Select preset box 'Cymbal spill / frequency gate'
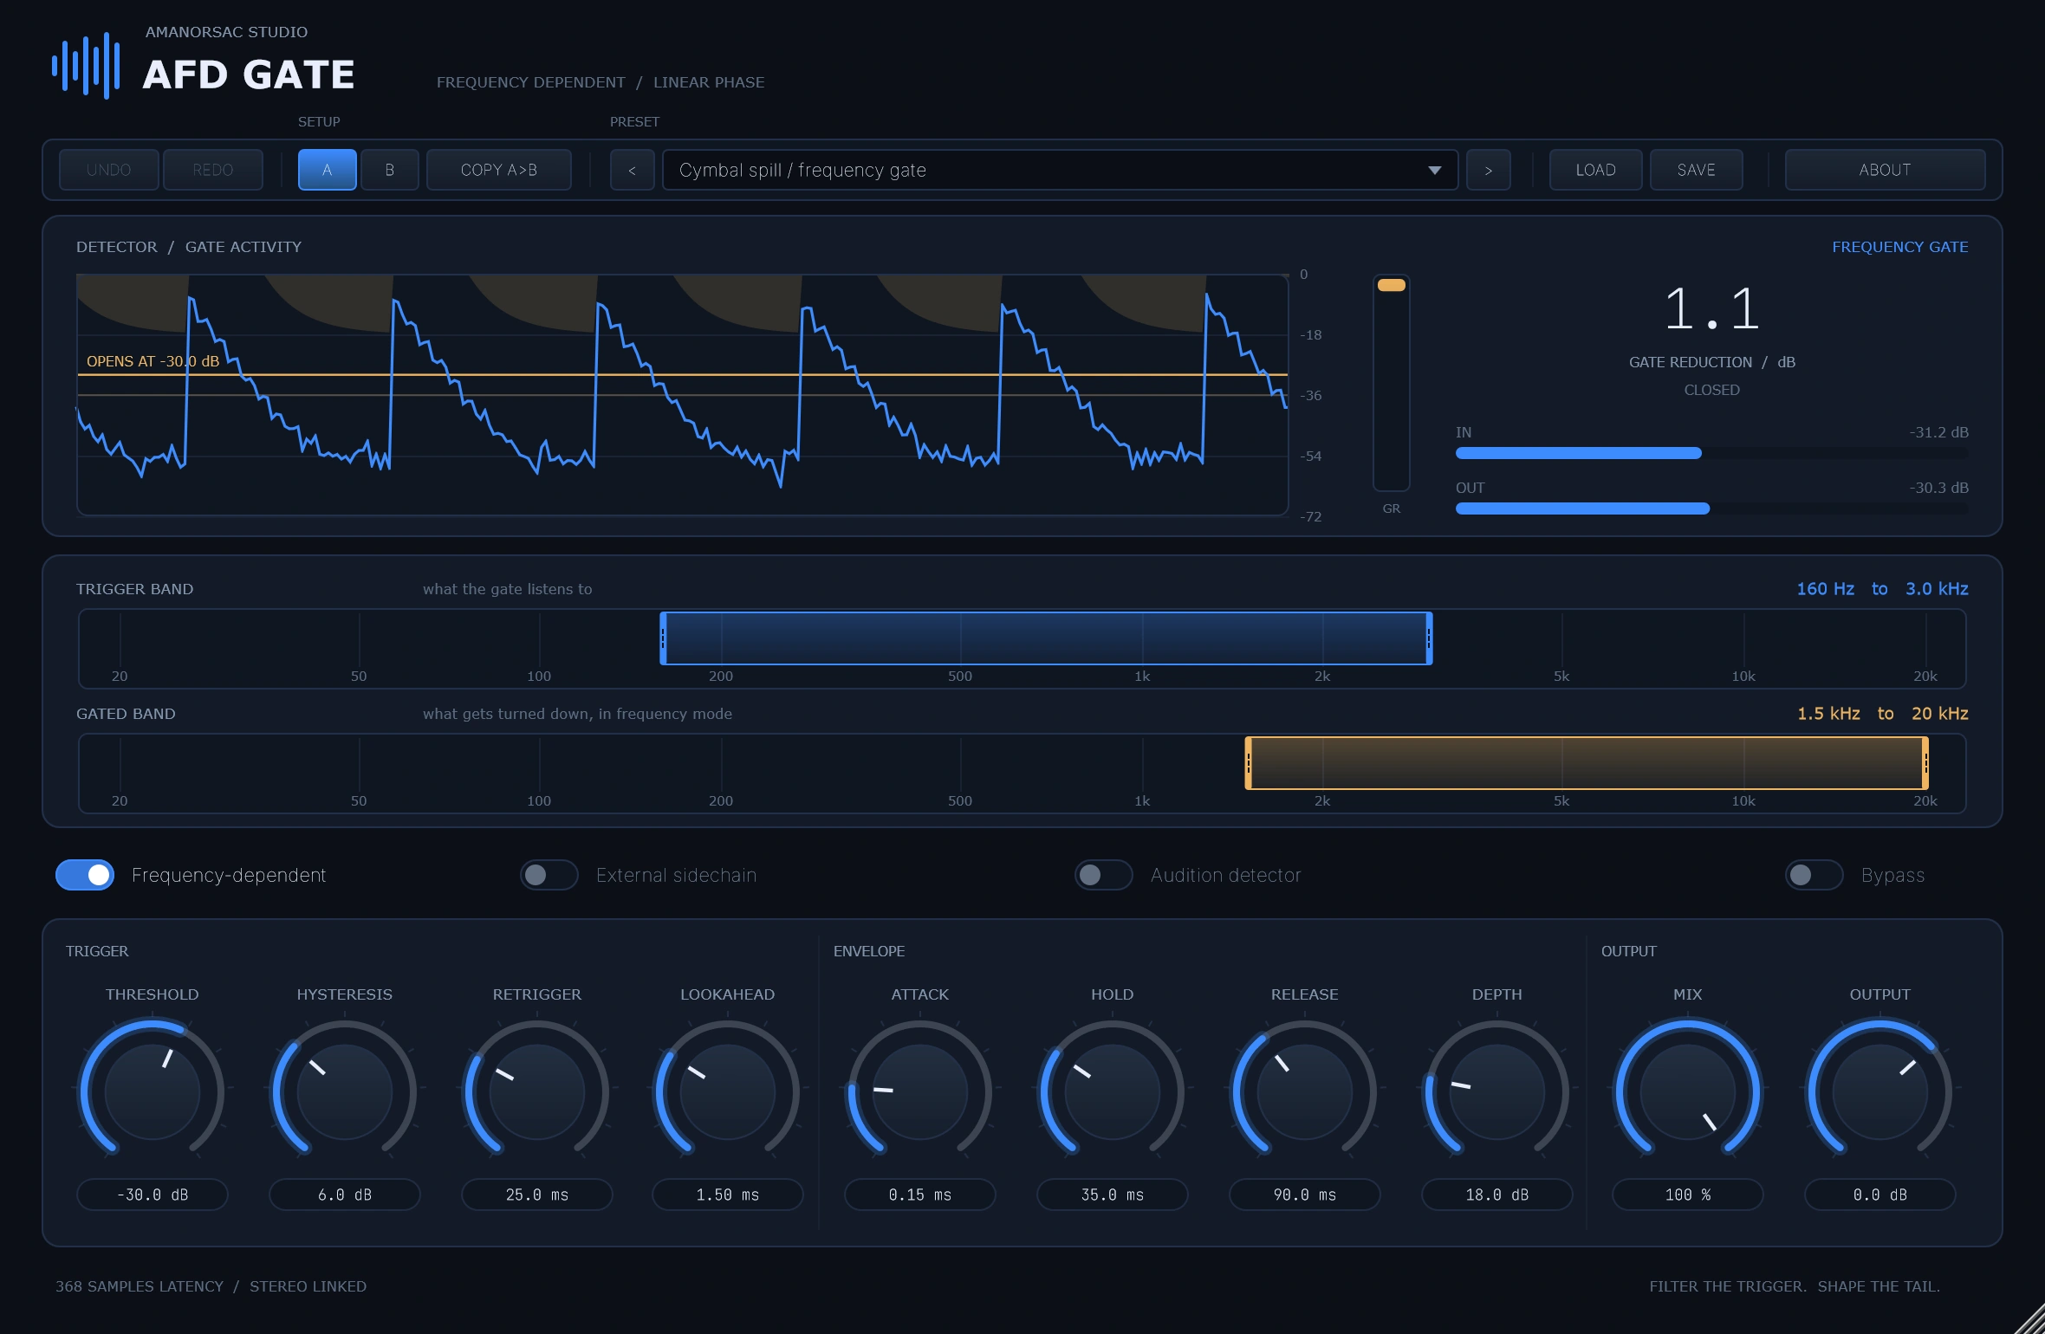The height and width of the screenshot is (1334, 2045). (1061, 170)
